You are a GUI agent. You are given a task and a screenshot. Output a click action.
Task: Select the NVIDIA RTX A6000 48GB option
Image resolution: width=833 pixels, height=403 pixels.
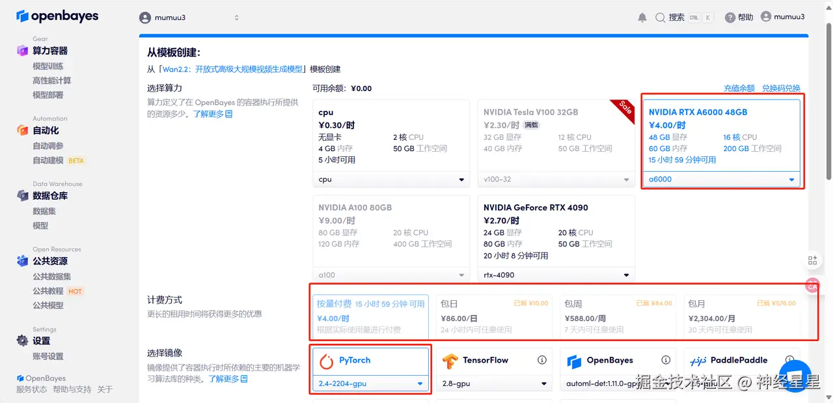[721, 136]
